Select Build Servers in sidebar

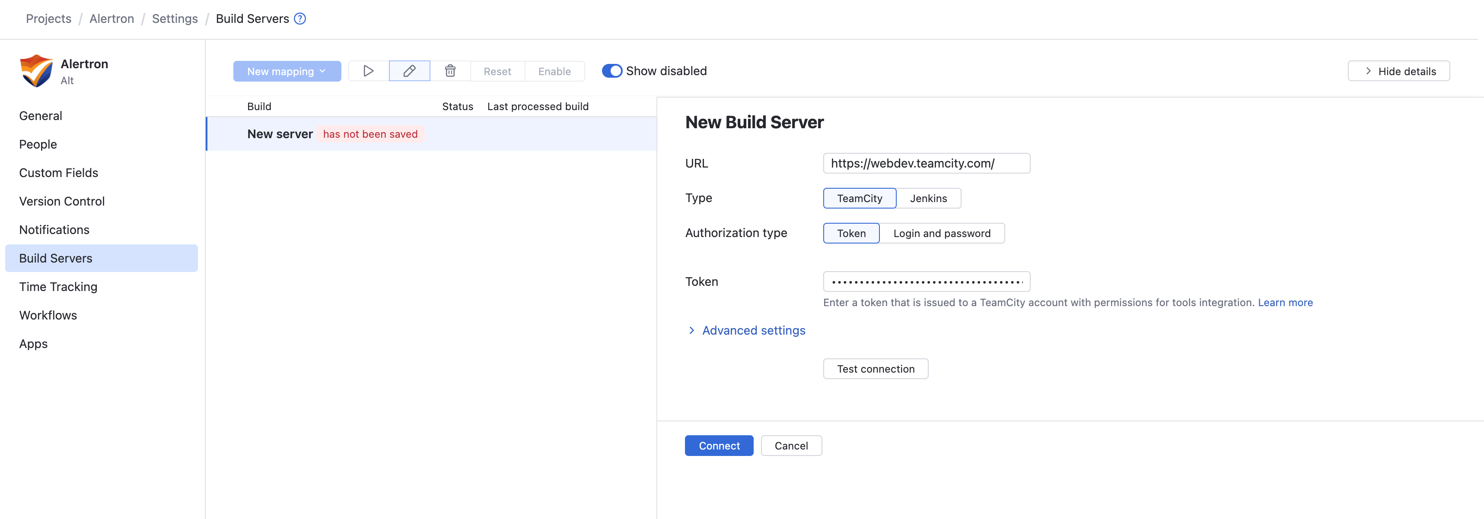tap(102, 258)
